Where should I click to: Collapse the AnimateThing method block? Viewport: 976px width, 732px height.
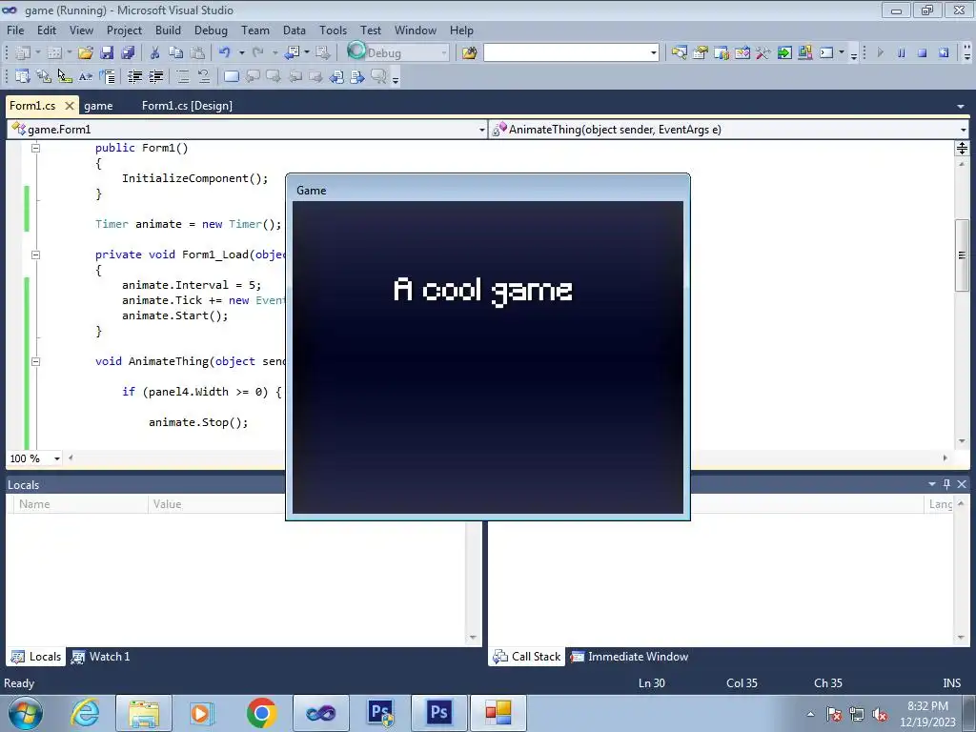35,361
